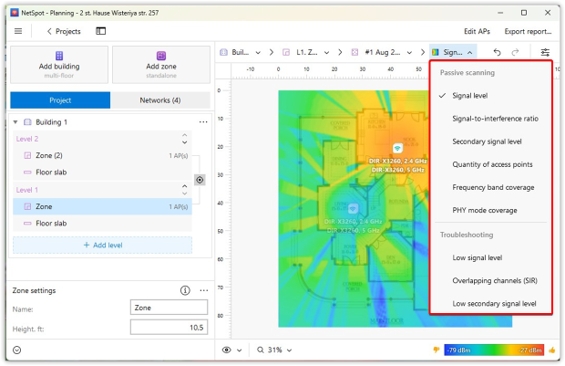The width and height of the screenshot is (565, 366).
Task: Open Export report
Action: click(x=528, y=31)
